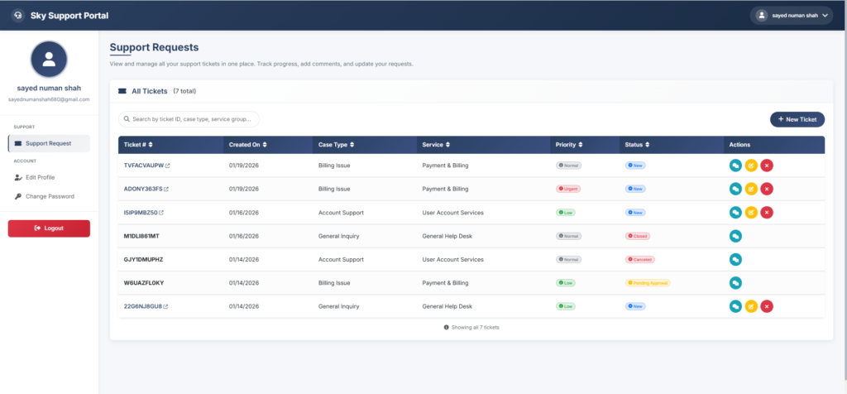The height and width of the screenshot is (394, 847).
Task: Click the ticket search input field
Action: (x=189, y=119)
